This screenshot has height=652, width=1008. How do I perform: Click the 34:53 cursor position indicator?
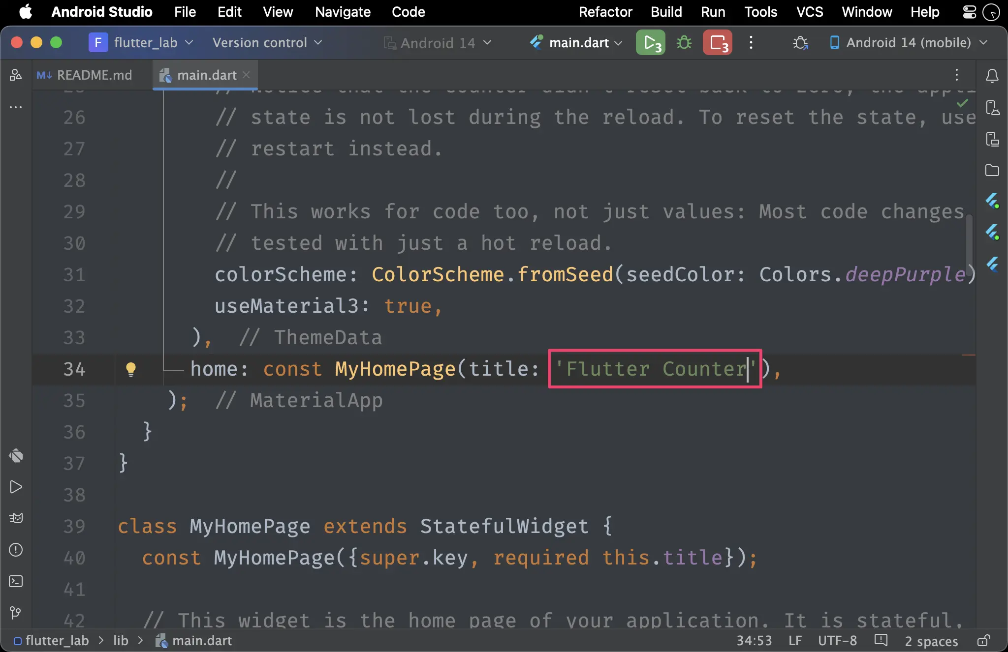point(754,641)
